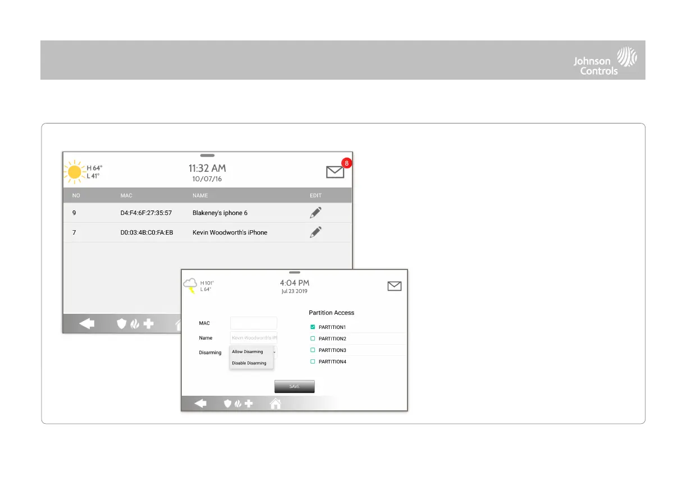
Task: Check the PARTITION2 checkbox
Action: click(313, 338)
